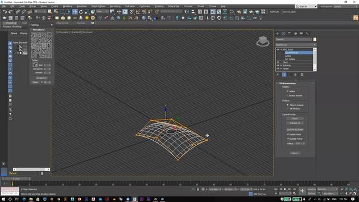
Task: Click the object color swatch beside name field
Action: (x=315, y=39)
